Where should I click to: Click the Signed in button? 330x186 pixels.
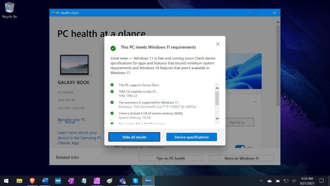[240, 122]
